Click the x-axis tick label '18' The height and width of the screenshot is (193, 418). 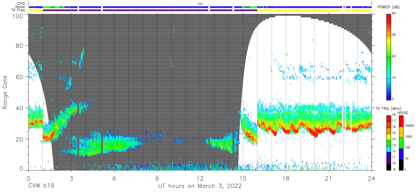(x=286, y=178)
